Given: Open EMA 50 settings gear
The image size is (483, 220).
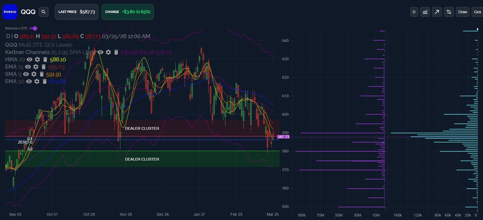Looking at the screenshot, I should click(x=37, y=81).
